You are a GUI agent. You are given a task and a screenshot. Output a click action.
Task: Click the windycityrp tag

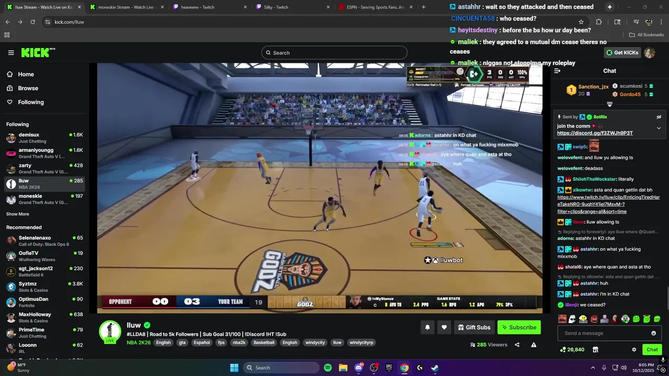tap(361, 343)
